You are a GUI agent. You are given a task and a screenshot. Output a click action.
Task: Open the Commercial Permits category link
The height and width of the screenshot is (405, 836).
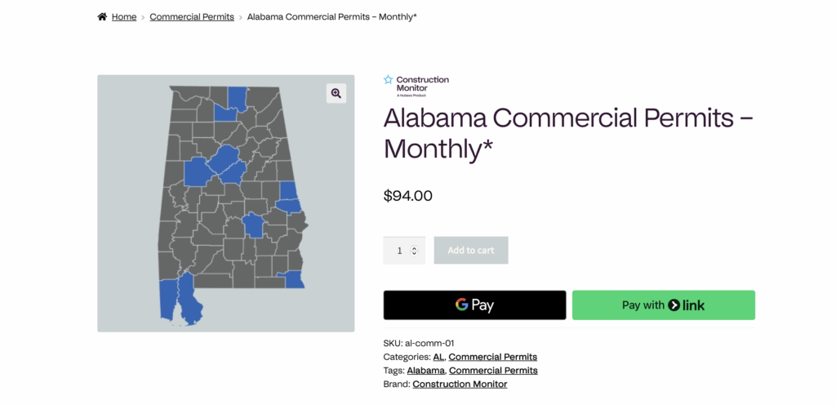click(493, 357)
